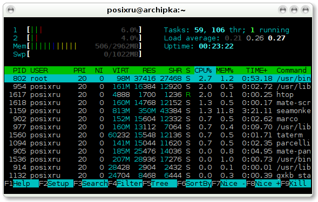The image size is (318, 202).
Task: Open Setup with F2 button
Action: [56, 183]
